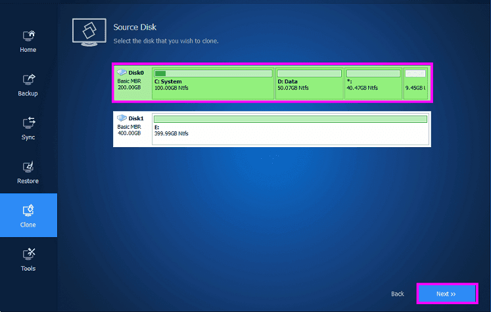Image resolution: width=491 pixels, height=312 pixels.
Task: Open the Backup section icon
Action: [x=28, y=79]
